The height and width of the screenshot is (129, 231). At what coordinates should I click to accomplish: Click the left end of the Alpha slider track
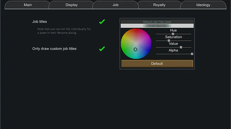pos(156,54)
